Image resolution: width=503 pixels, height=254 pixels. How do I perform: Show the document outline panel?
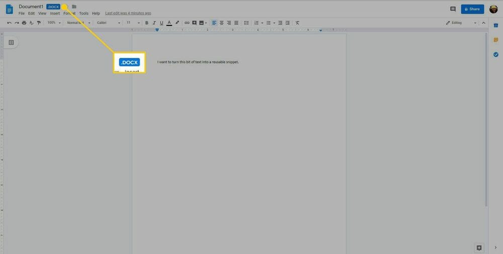point(11,42)
